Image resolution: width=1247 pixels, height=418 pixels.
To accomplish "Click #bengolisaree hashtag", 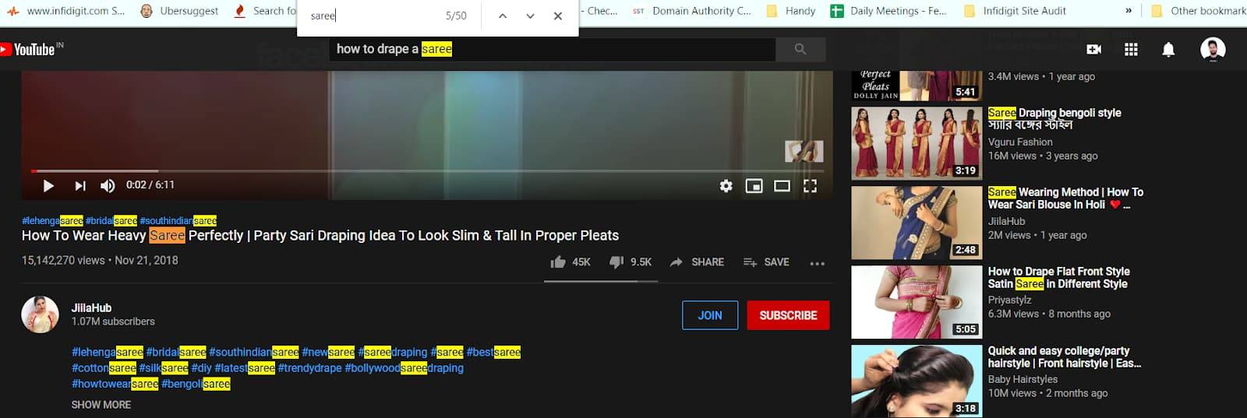I will tap(196, 384).
